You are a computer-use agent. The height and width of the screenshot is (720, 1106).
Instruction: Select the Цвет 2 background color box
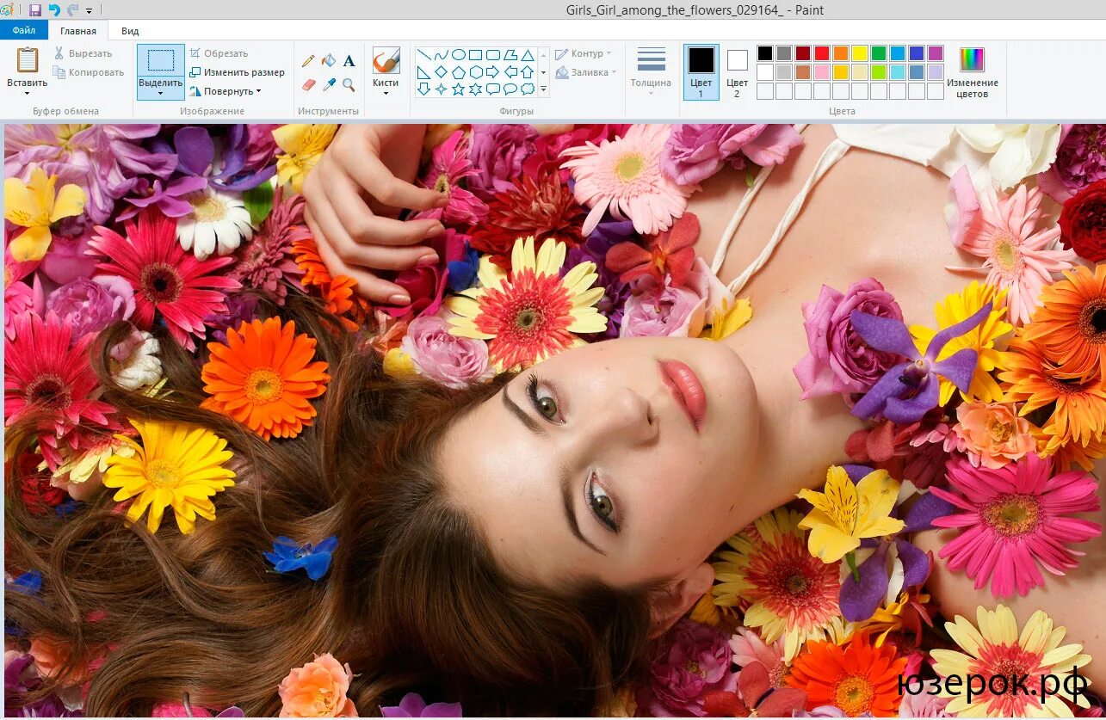point(738,71)
